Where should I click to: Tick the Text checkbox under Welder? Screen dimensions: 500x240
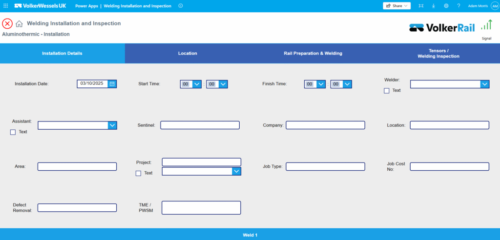click(387, 91)
